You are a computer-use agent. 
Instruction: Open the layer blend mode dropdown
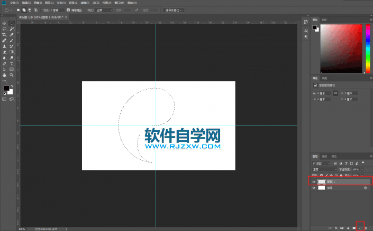pyautogui.click(x=324, y=169)
